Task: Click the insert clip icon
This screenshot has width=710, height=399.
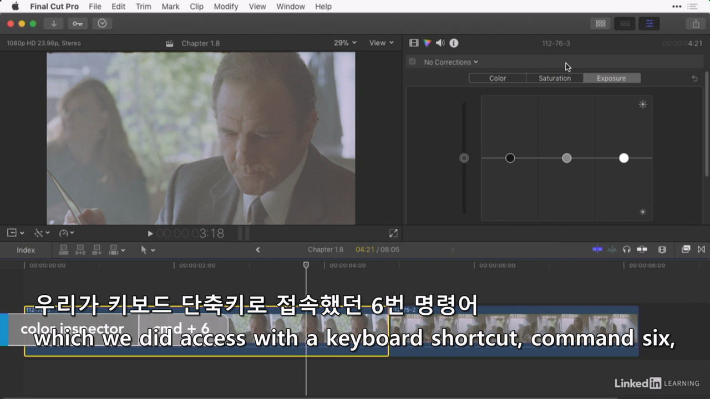Action: click(x=80, y=250)
